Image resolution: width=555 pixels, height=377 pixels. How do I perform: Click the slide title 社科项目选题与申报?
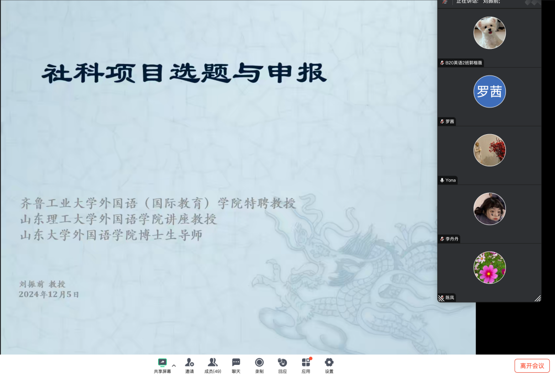(184, 73)
